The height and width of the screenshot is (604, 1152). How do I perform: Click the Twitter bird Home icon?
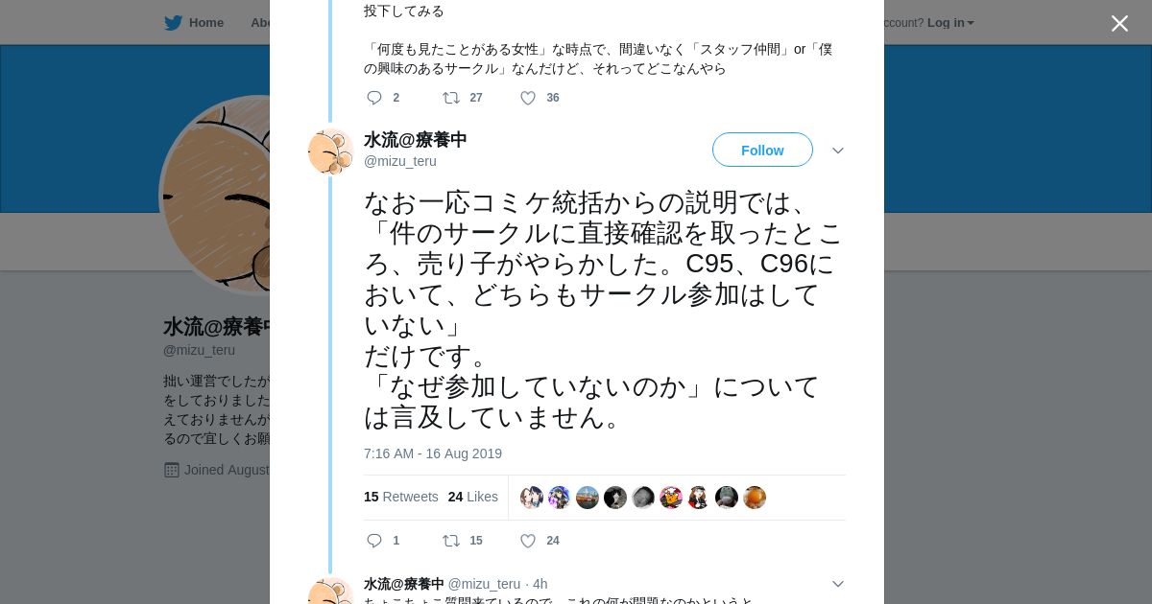(x=173, y=23)
